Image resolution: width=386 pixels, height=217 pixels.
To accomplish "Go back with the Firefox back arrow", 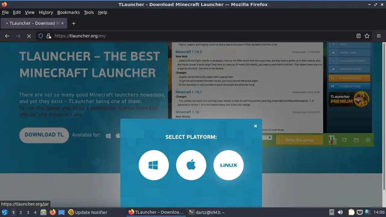I will click(7, 36).
